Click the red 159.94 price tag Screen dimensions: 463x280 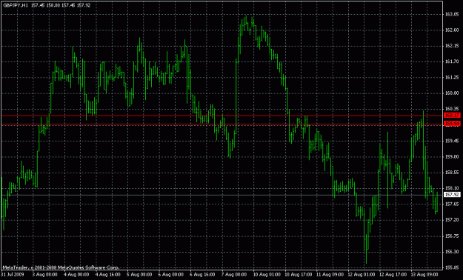452,124
